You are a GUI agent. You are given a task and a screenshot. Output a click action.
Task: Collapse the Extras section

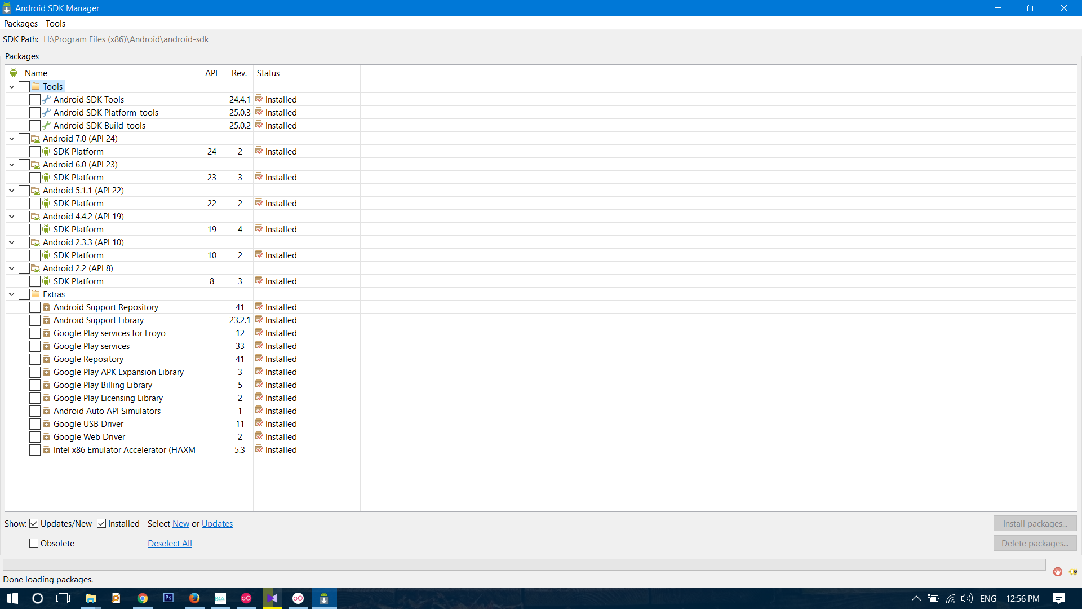[11, 294]
